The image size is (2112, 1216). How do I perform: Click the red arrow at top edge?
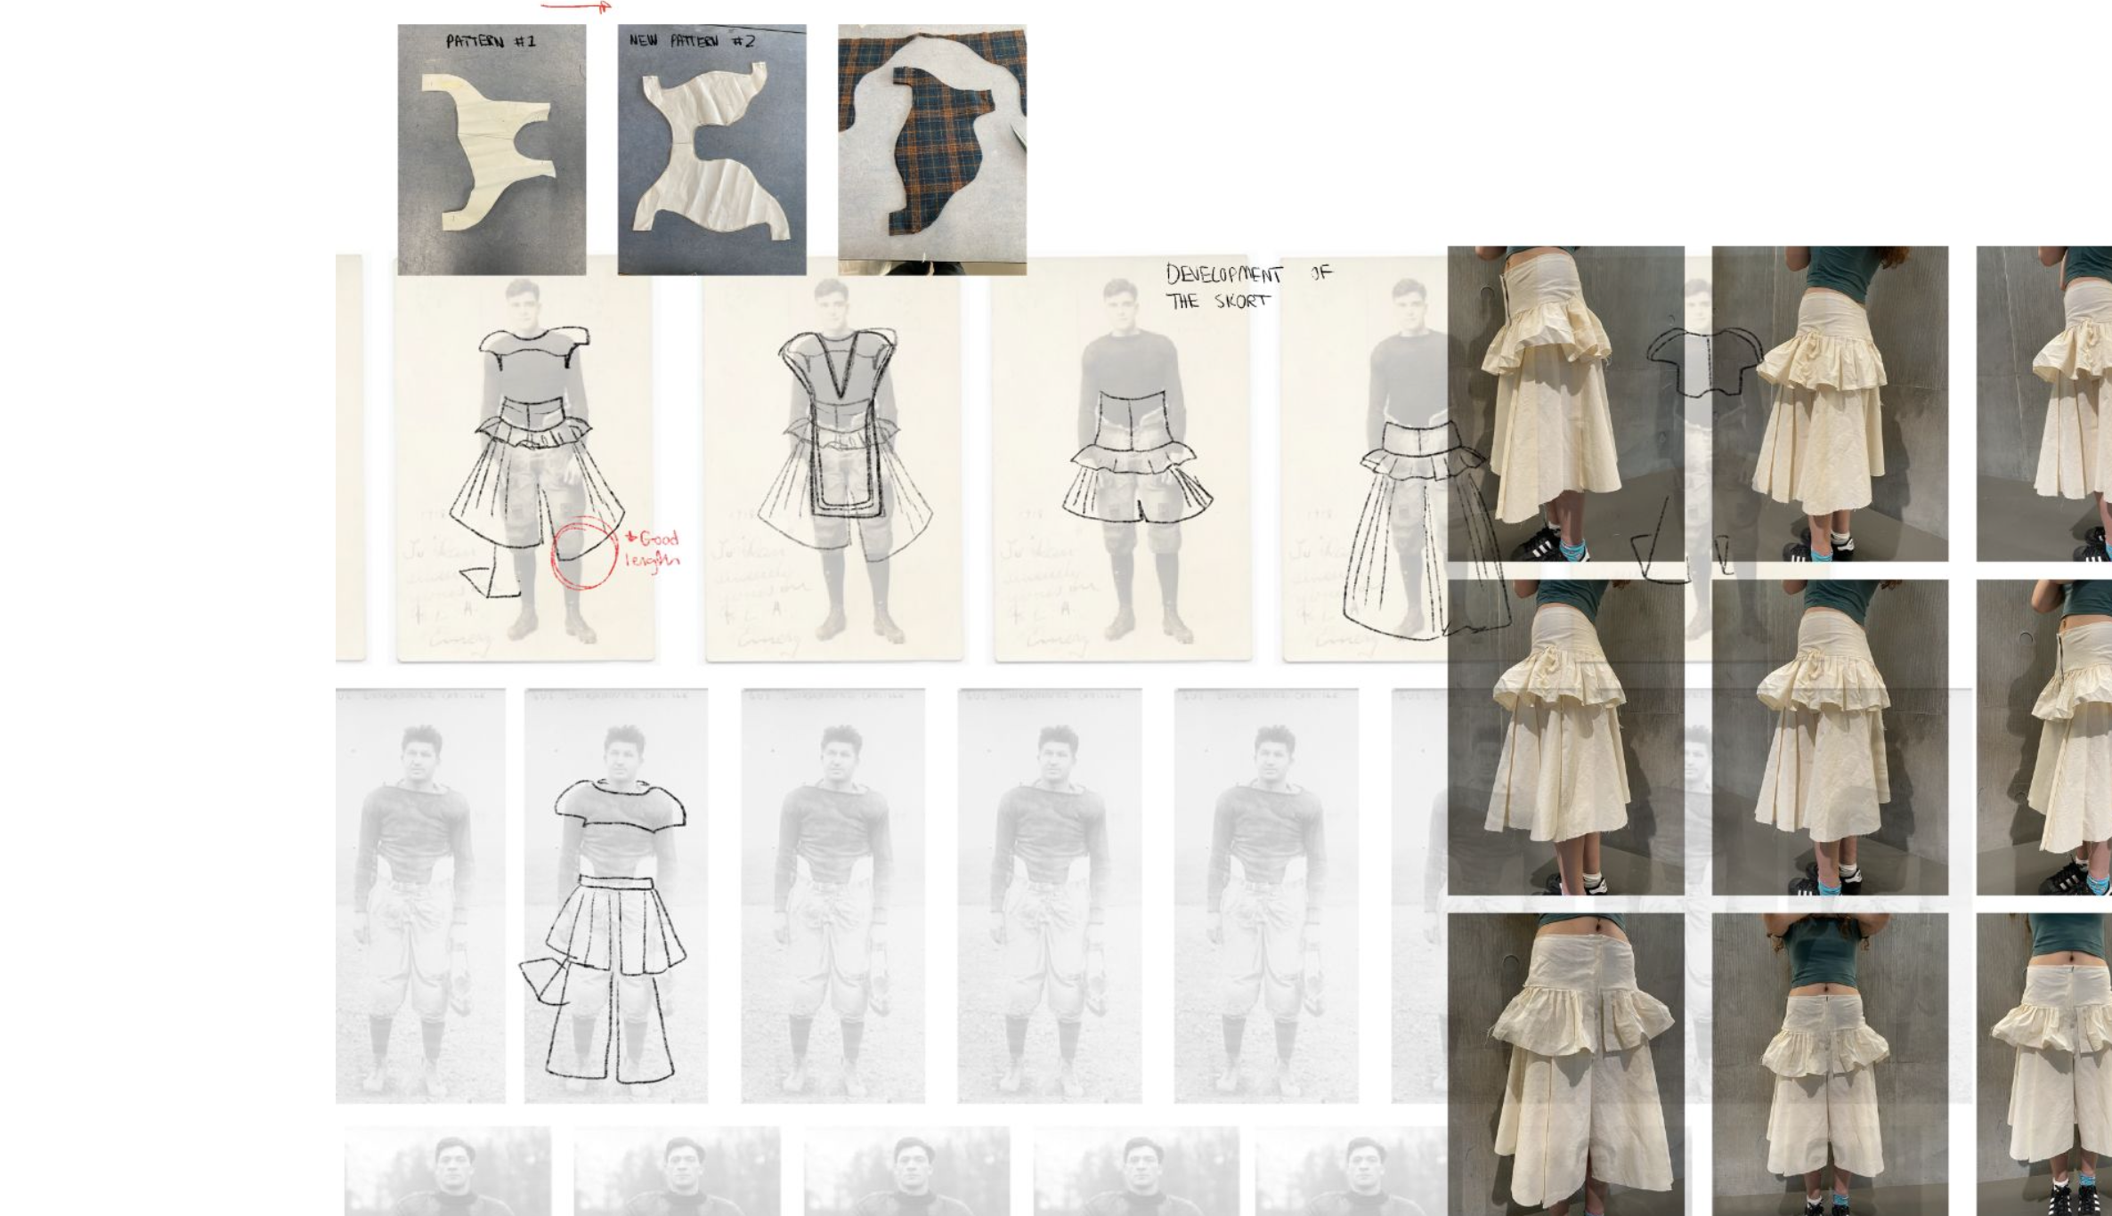coord(577,6)
